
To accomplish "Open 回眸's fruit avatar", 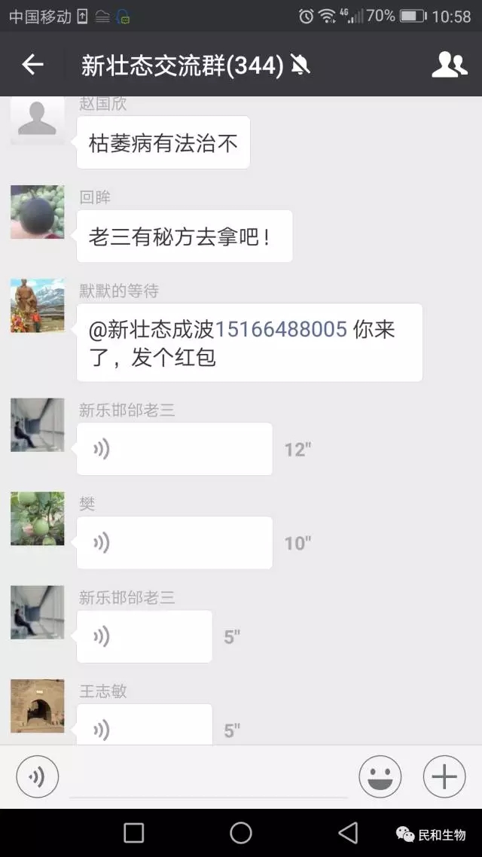I will (x=37, y=212).
